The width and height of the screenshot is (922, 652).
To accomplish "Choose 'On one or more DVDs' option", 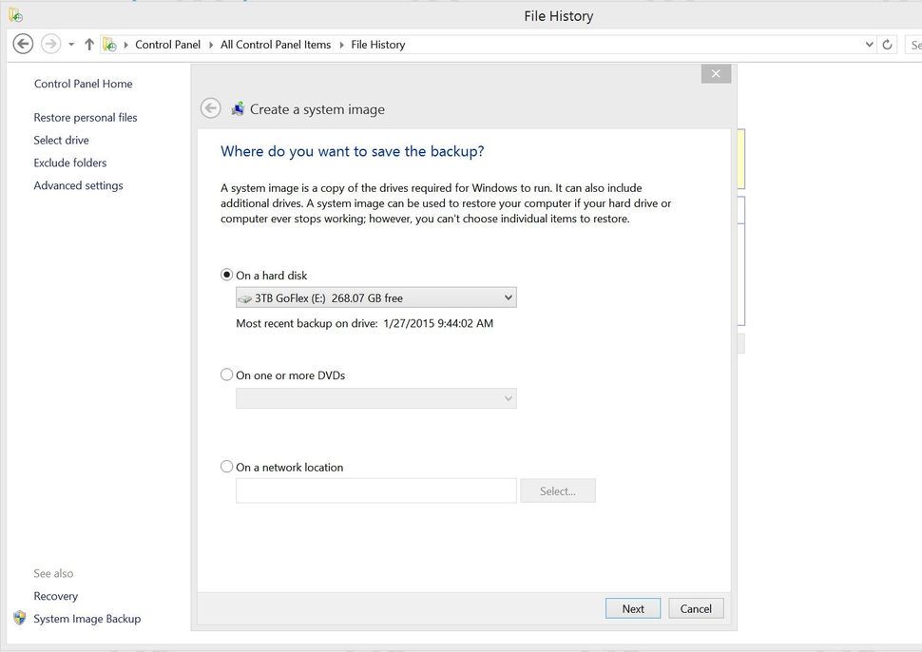I will click(x=226, y=374).
